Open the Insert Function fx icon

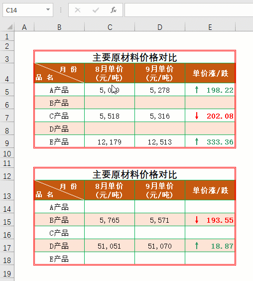[x=114, y=10]
